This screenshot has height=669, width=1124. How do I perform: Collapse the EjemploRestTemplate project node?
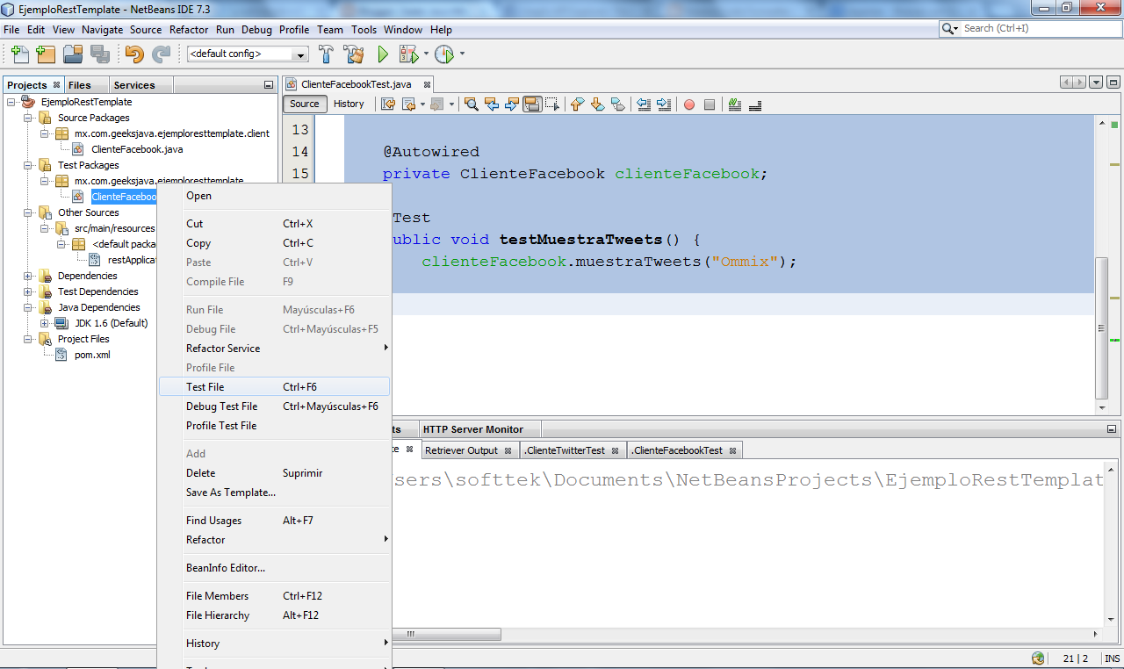[x=9, y=101]
